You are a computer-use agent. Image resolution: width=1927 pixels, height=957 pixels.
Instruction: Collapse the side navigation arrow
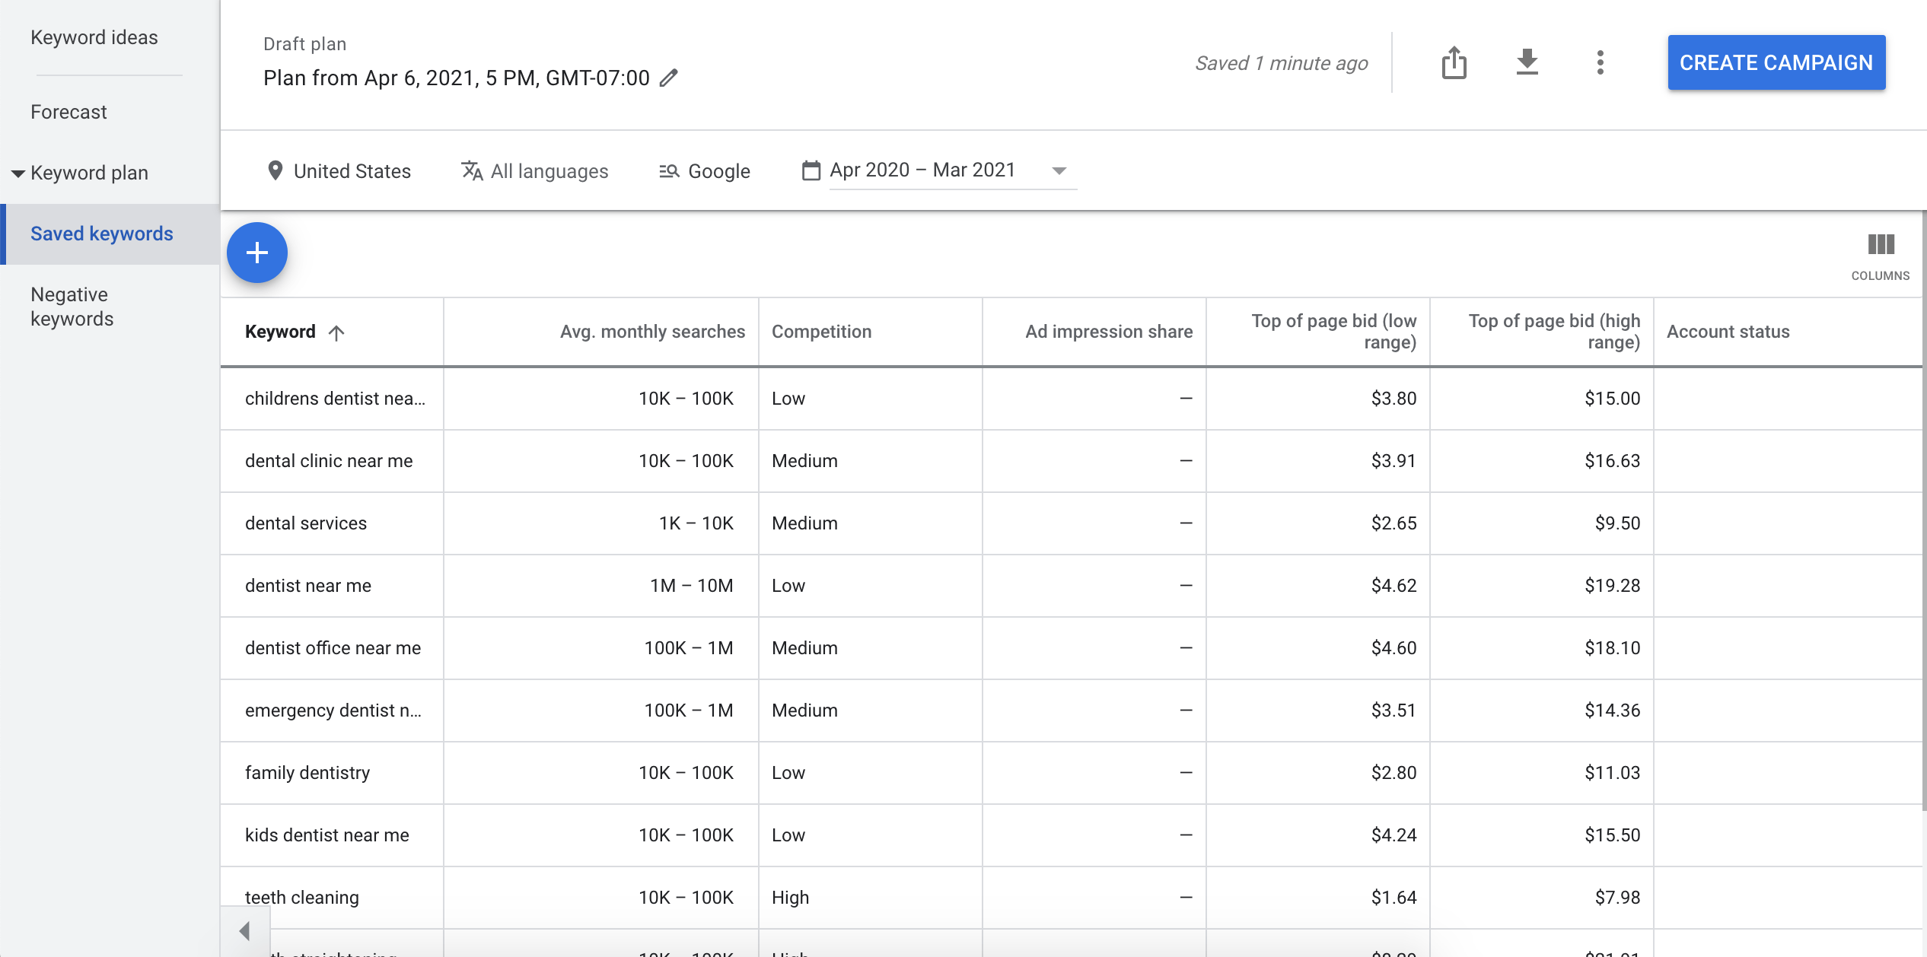pos(244,930)
